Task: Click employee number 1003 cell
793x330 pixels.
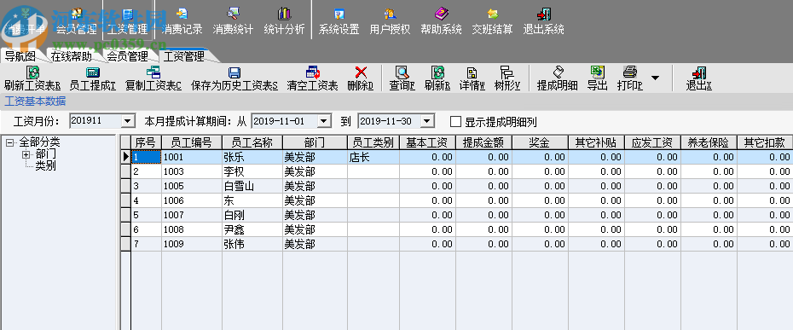Action: [x=192, y=171]
